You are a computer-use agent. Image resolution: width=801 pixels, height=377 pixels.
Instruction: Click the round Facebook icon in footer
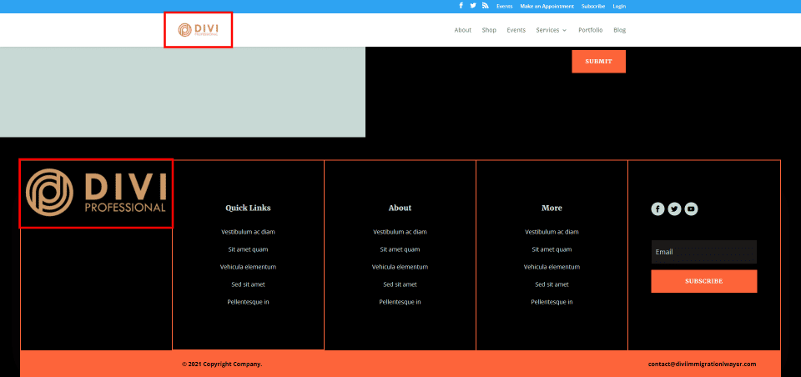(x=657, y=209)
